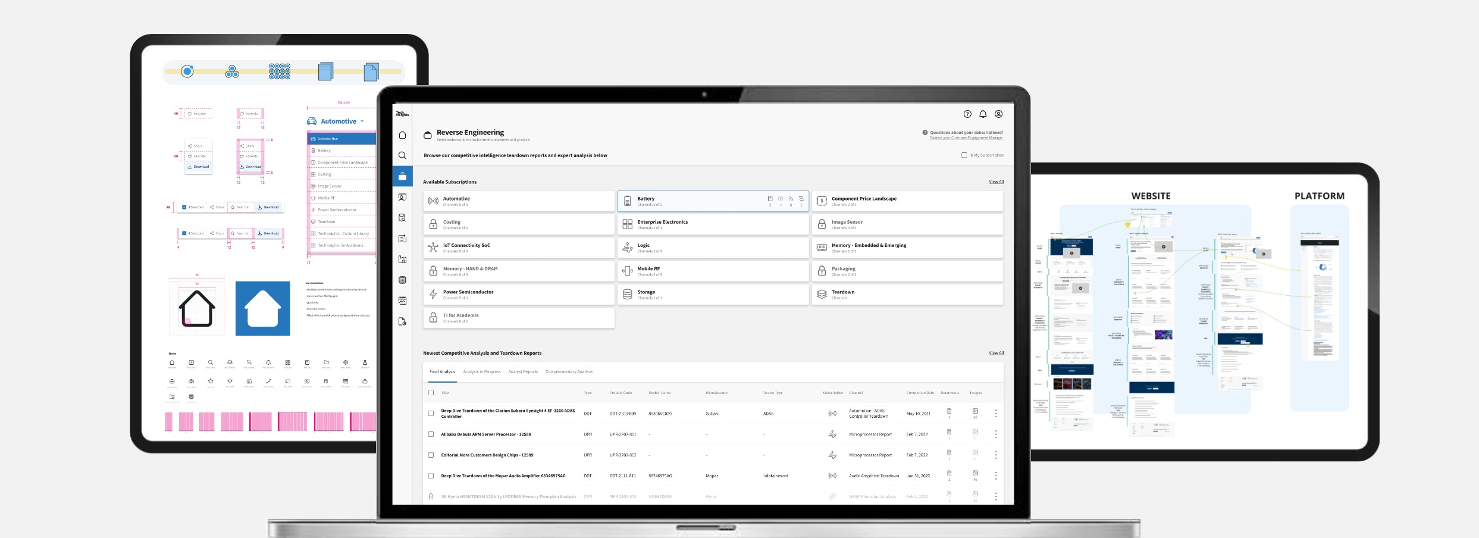Toggle the select-all checkbox in table header
This screenshot has width=1479, height=538.
click(431, 393)
